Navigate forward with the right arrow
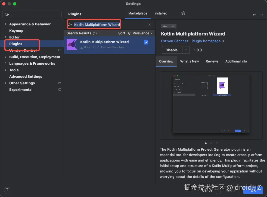This screenshot has height=197, width=267. pyautogui.click(x=261, y=15)
